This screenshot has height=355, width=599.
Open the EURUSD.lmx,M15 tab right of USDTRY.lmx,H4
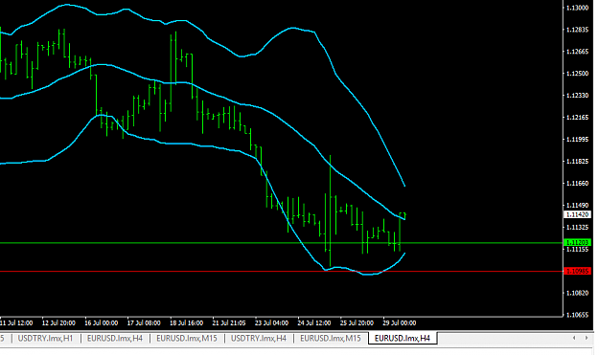pyautogui.click(x=330, y=338)
